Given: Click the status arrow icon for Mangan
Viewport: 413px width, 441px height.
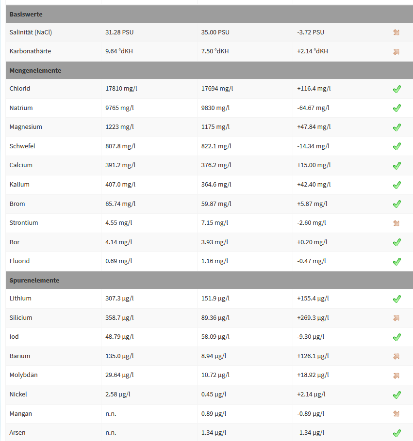Looking at the screenshot, I should click(x=396, y=414).
